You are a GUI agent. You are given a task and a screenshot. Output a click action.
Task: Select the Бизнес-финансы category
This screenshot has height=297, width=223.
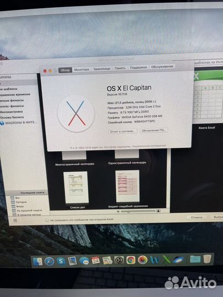point(12,106)
